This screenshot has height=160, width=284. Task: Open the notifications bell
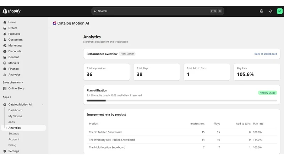[271, 11]
